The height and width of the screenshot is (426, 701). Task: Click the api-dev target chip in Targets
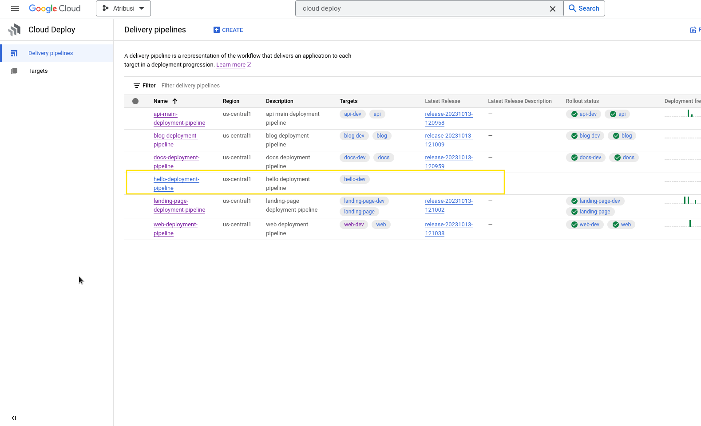[x=352, y=114]
